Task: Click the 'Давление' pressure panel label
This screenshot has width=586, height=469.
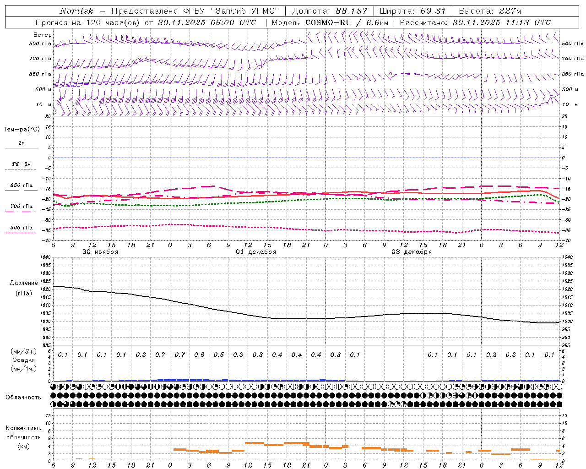Action: 24,283
